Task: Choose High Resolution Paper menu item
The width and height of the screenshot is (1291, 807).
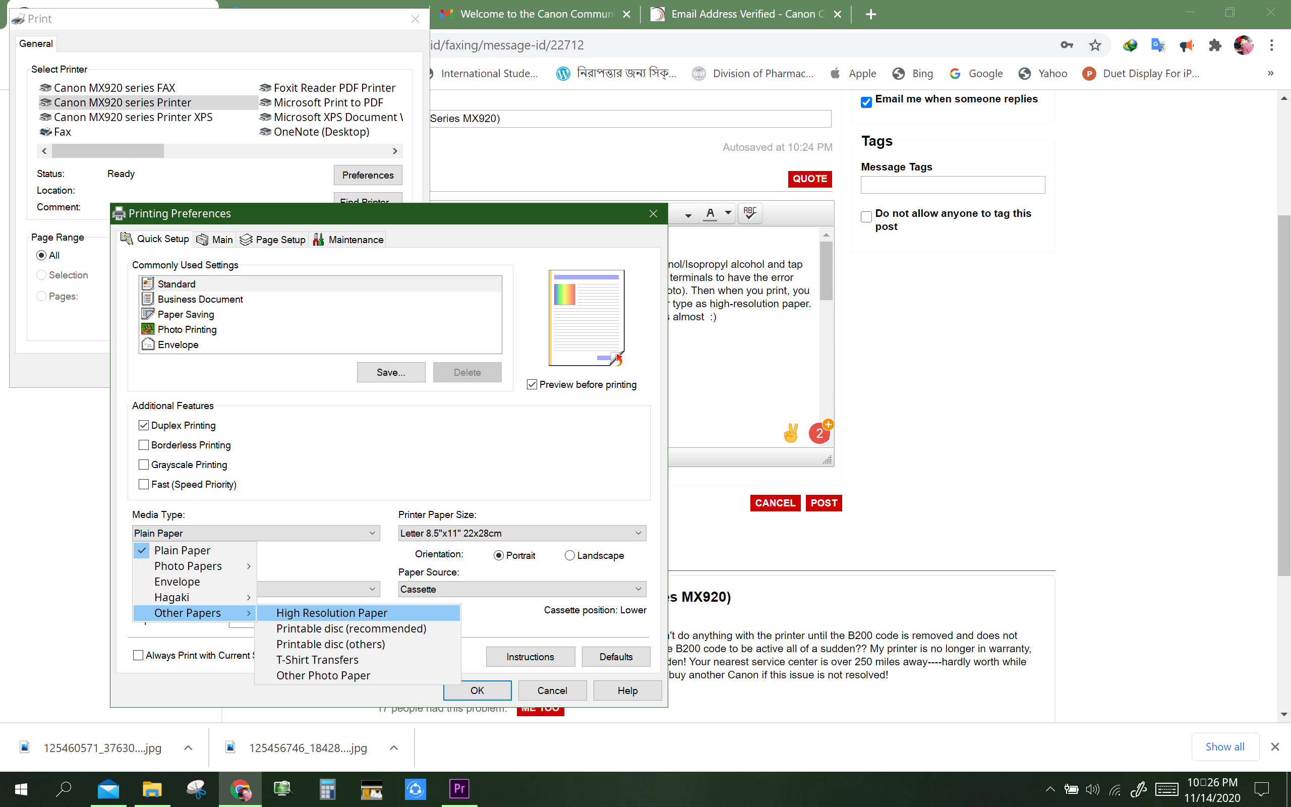Action: pyautogui.click(x=332, y=613)
